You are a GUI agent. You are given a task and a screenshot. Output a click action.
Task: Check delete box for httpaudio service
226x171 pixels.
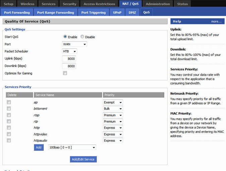pyautogui.click(x=9, y=140)
